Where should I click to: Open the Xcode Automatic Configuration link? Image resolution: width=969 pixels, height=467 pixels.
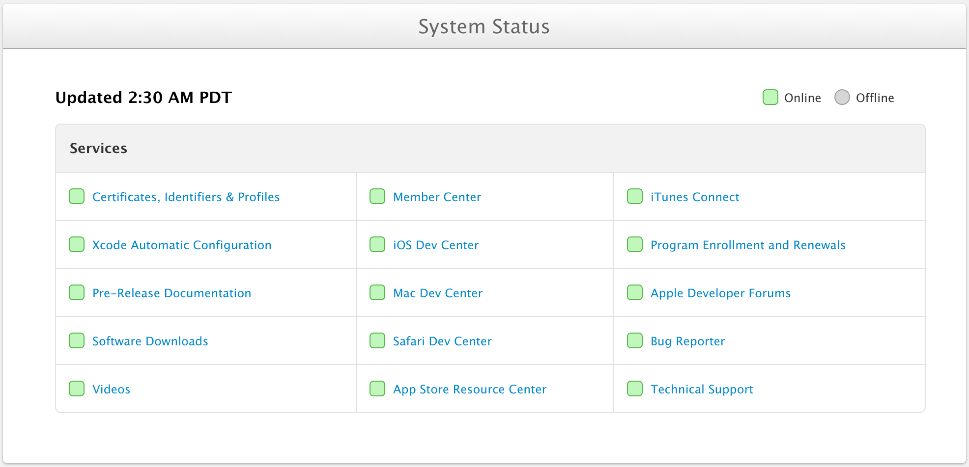[182, 245]
